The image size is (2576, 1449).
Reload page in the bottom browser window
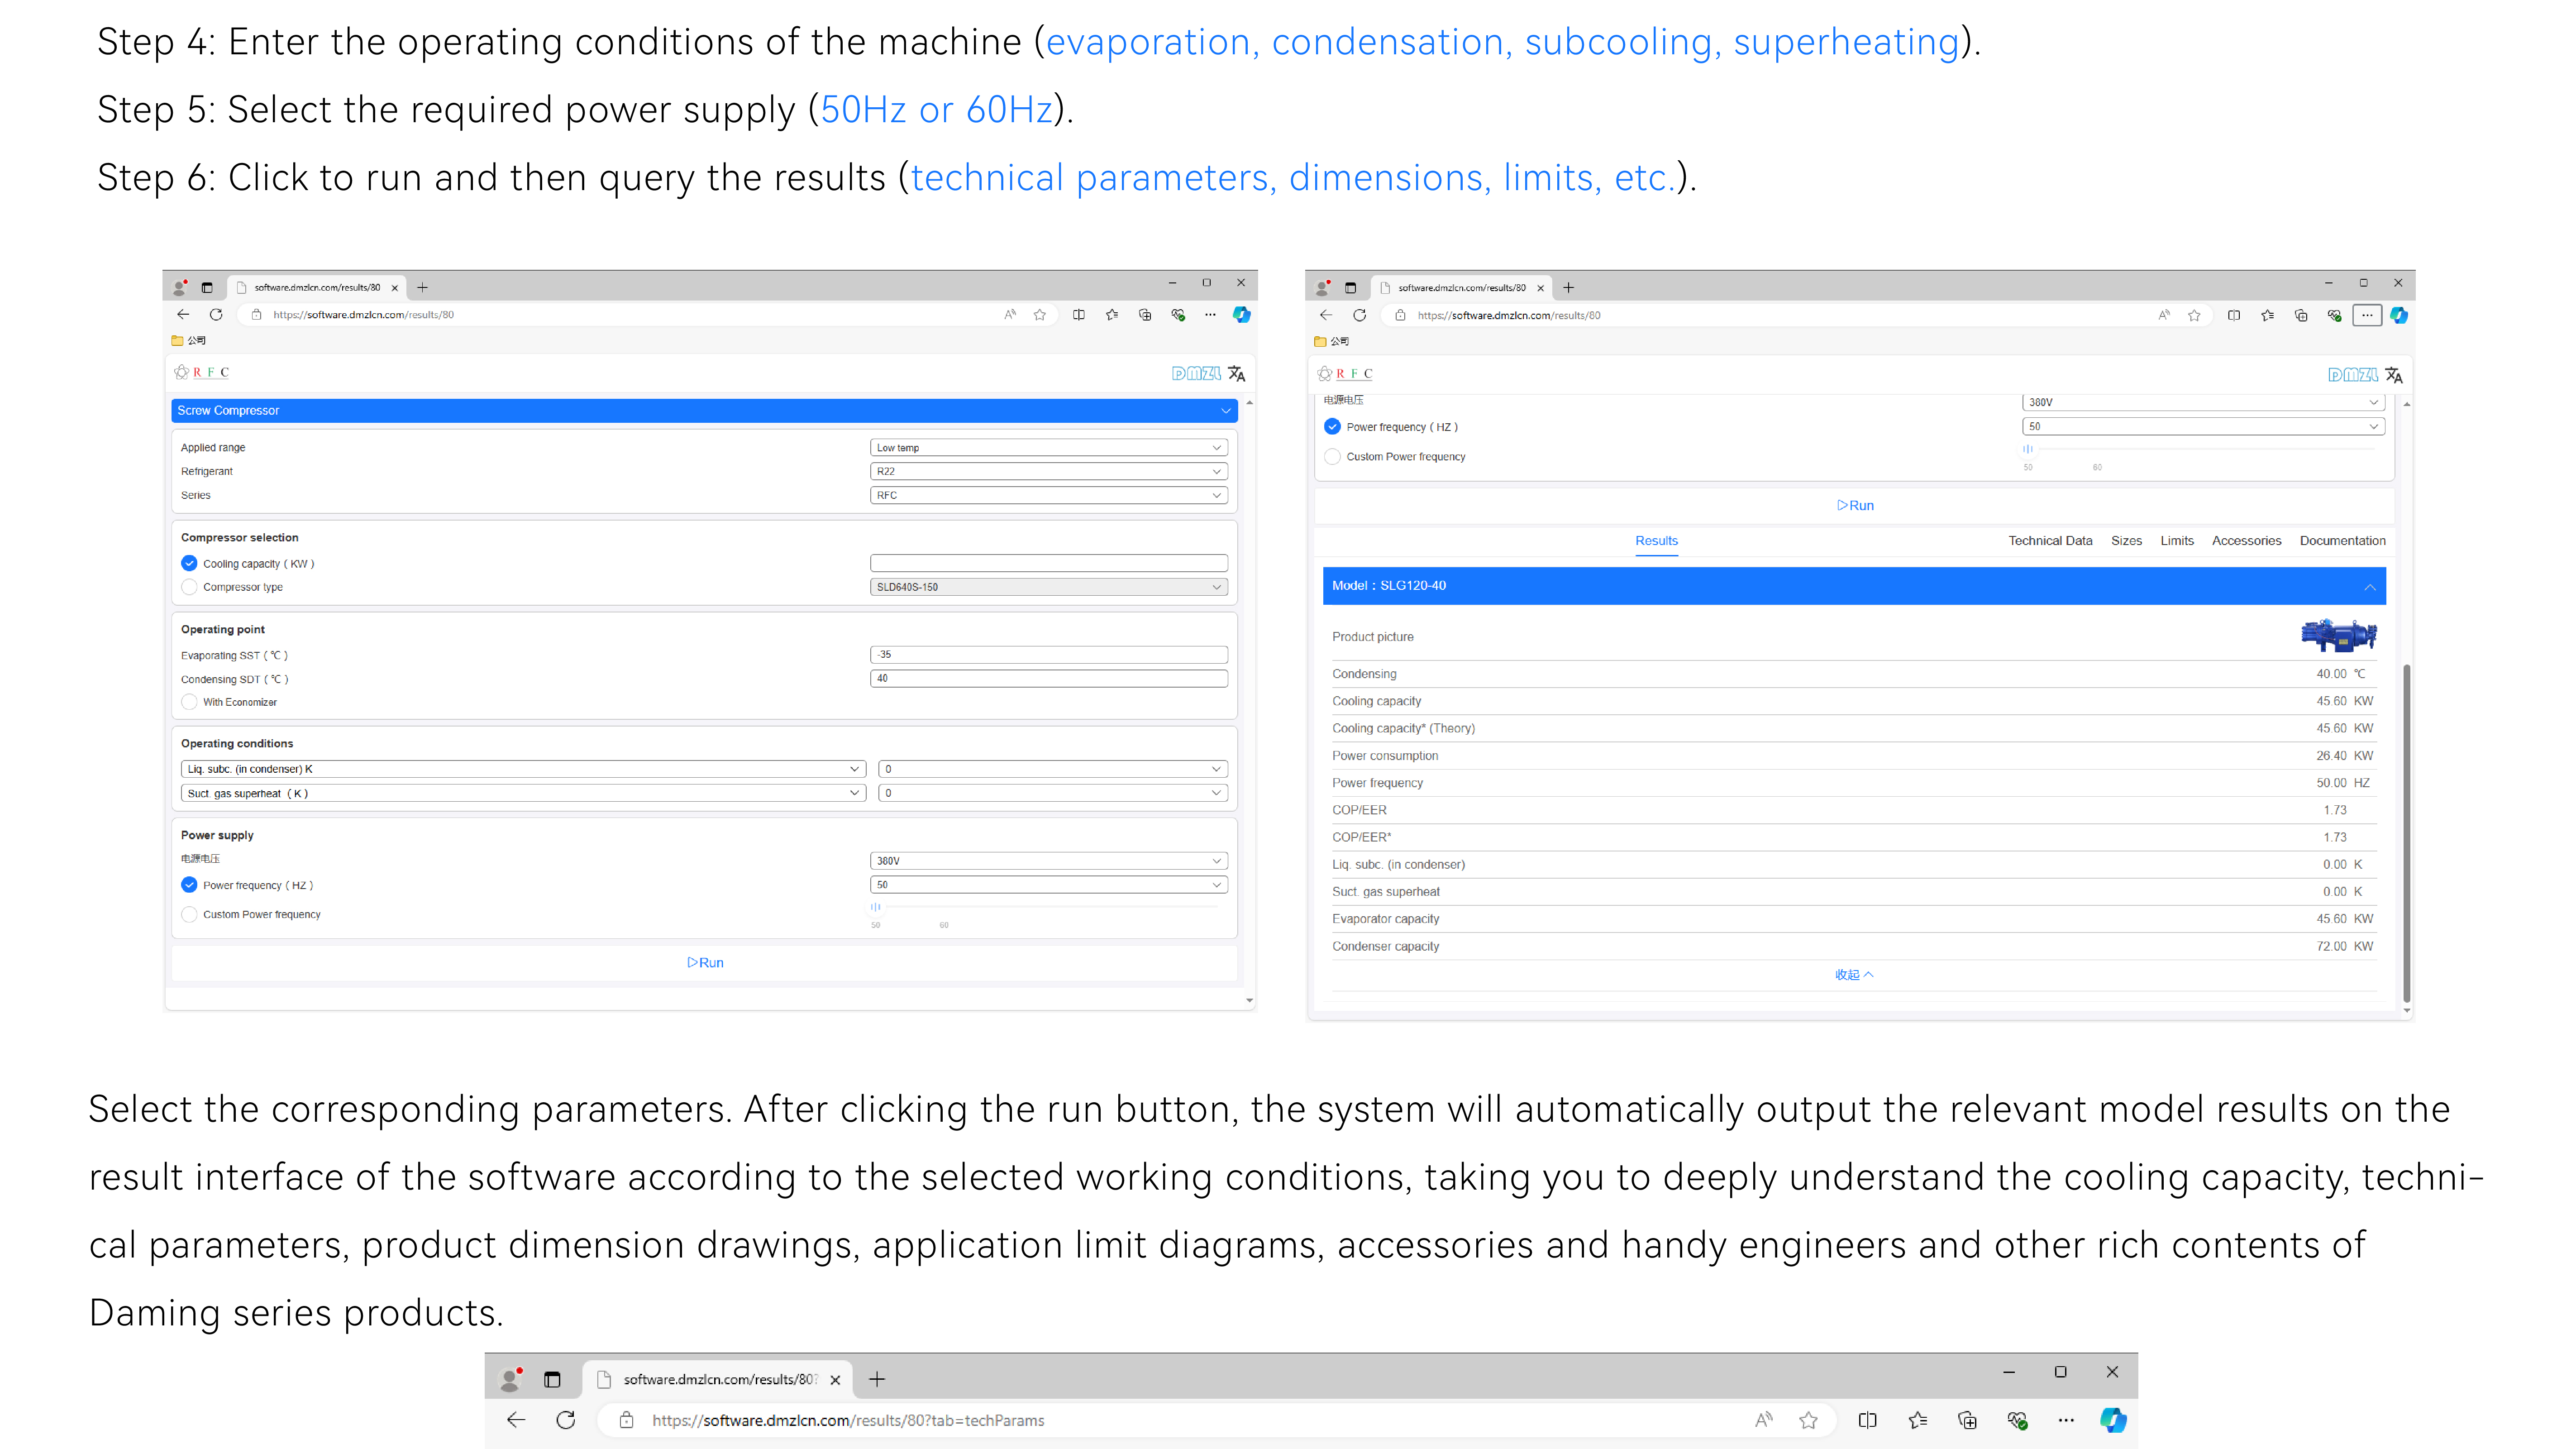(x=566, y=1419)
